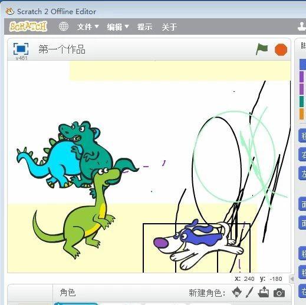Switch stage to full screen mode
The height and width of the screenshot is (305, 306).
[21, 49]
